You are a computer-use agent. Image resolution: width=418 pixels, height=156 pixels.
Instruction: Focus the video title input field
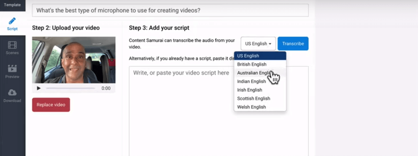pyautogui.click(x=170, y=11)
